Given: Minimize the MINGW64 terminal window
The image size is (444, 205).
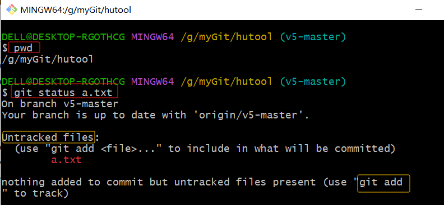Looking at the screenshot, I should click(x=419, y=9).
